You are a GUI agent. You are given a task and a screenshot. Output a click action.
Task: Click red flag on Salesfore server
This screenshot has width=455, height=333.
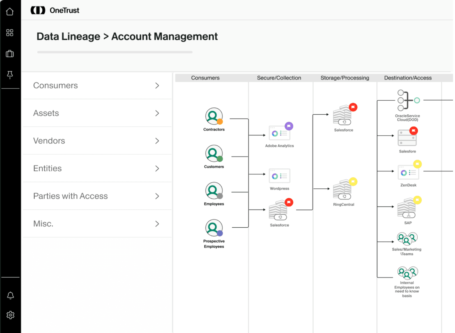413,131
